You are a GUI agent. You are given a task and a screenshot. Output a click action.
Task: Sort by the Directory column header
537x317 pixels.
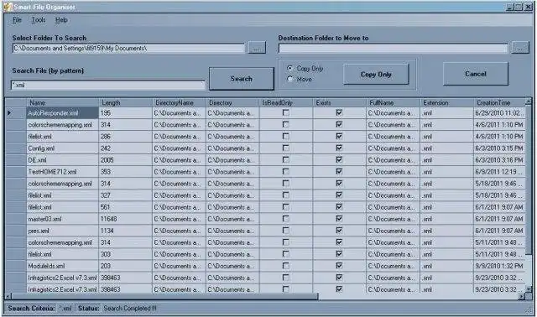[232, 102]
